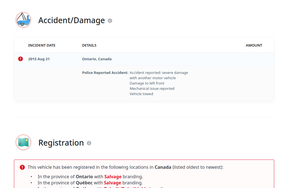Select the DETAILS column header
The height and width of the screenshot is (188, 289).
tap(89, 45)
